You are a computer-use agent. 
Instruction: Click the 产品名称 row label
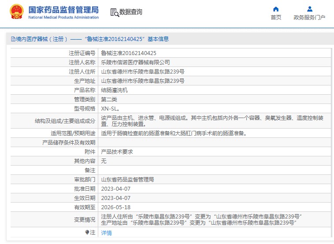pos(85,90)
